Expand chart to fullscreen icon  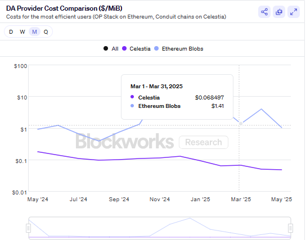click(294, 12)
